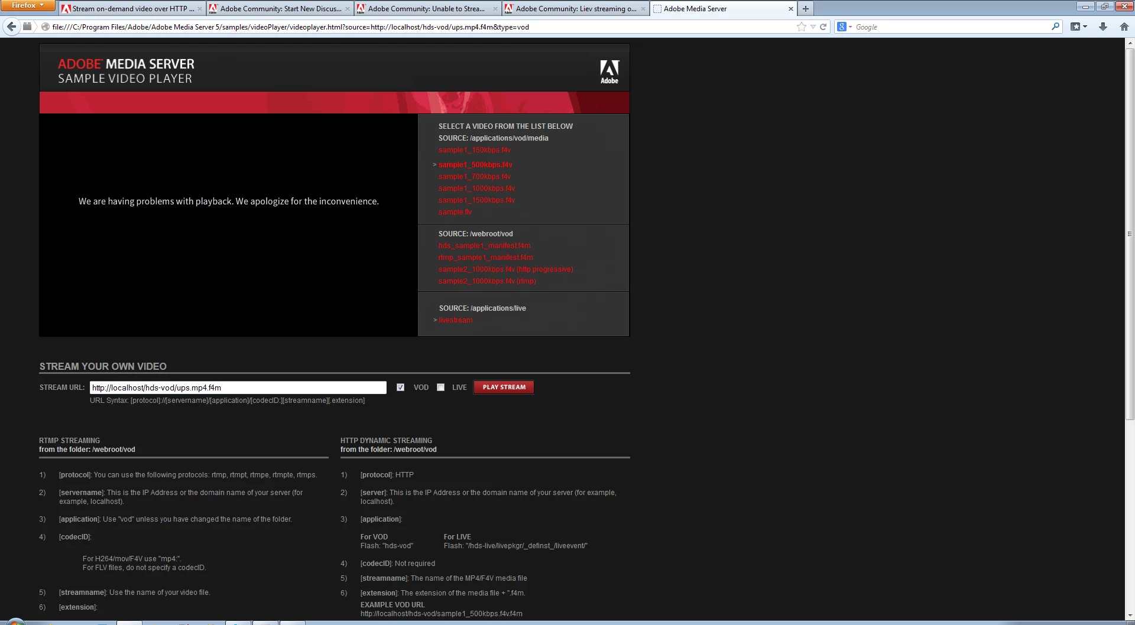Click the Google search box
1135x625 pixels.
click(x=952, y=27)
